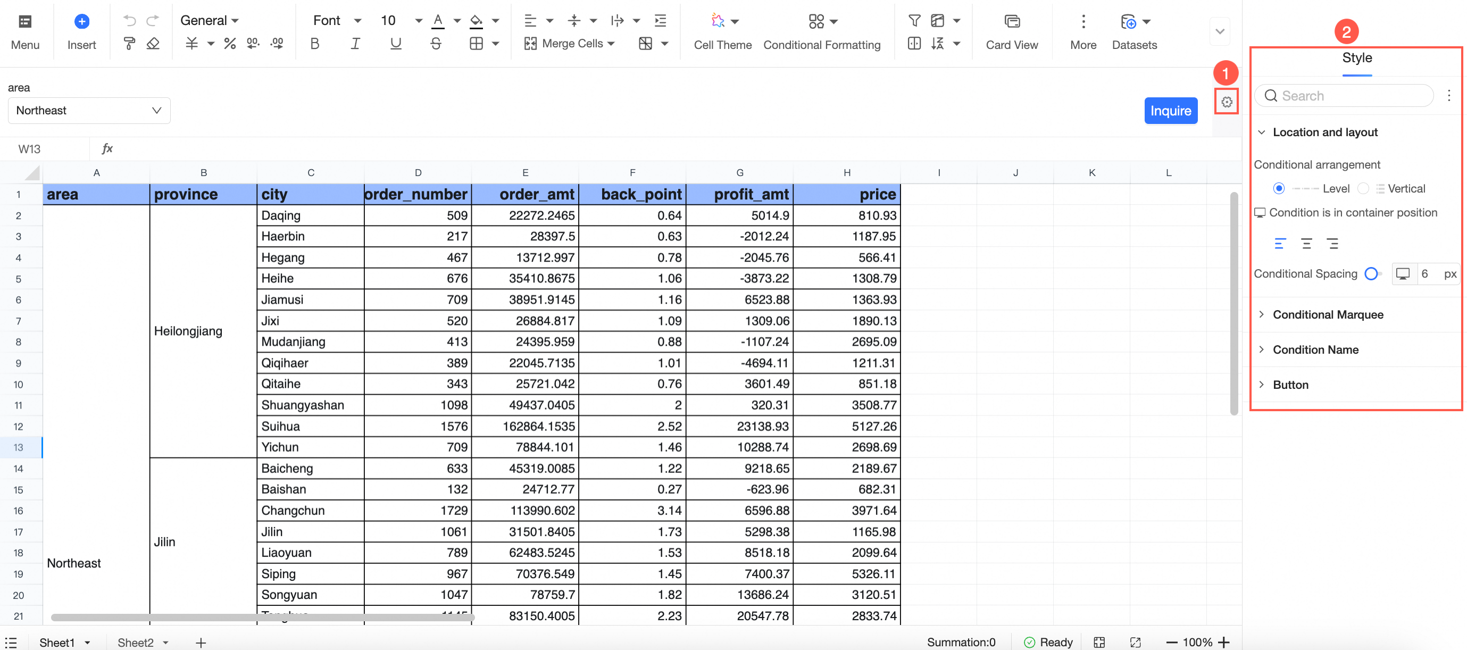Screen dimensions: 1467x650
Task: Switch to the Sheet2 tab
Action: coord(136,642)
